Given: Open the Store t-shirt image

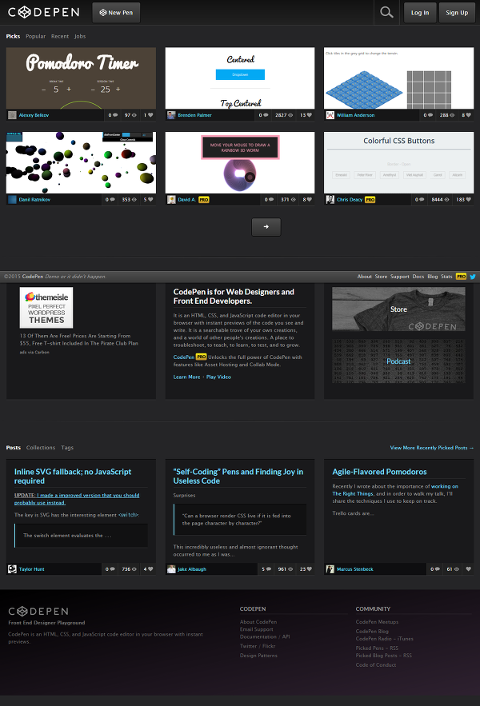Looking at the screenshot, I should click(x=398, y=309).
